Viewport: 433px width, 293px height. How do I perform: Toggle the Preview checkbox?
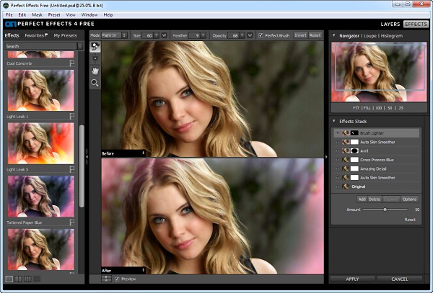tap(117, 279)
